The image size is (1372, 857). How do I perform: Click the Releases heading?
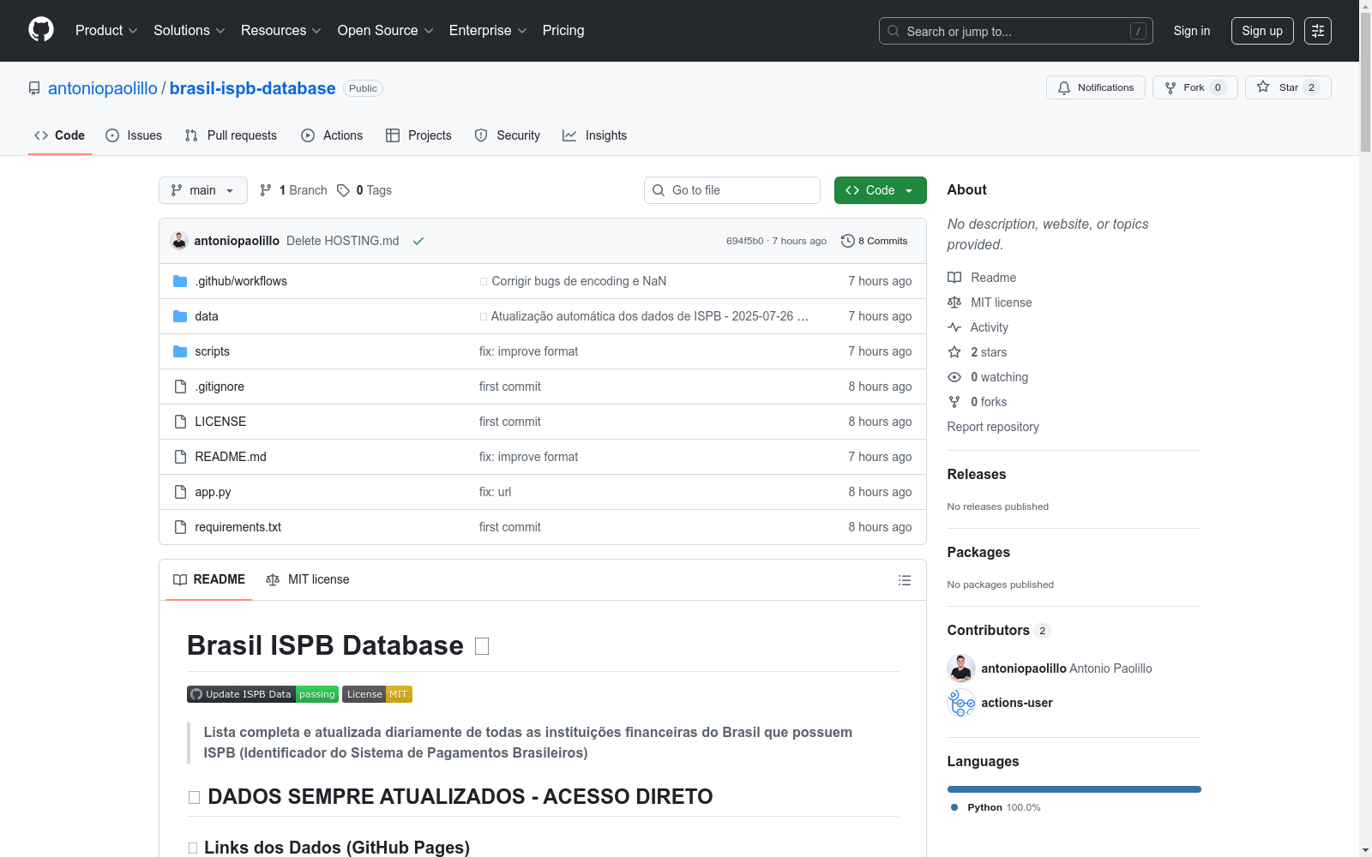pyautogui.click(x=977, y=475)
